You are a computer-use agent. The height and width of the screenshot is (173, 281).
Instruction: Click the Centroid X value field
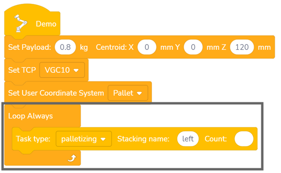[x=147, y=47]
